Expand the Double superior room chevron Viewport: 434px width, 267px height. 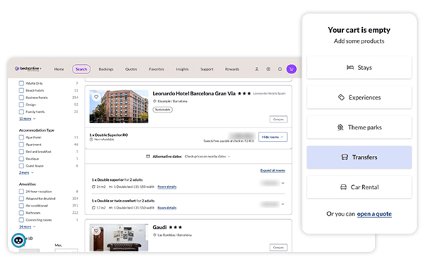(x=283, y=183)
